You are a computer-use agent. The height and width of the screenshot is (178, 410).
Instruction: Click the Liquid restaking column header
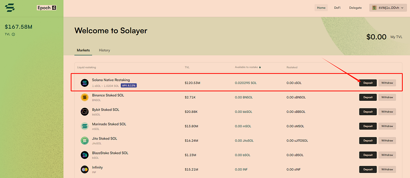pyautogui.click(x=86, y=67)
